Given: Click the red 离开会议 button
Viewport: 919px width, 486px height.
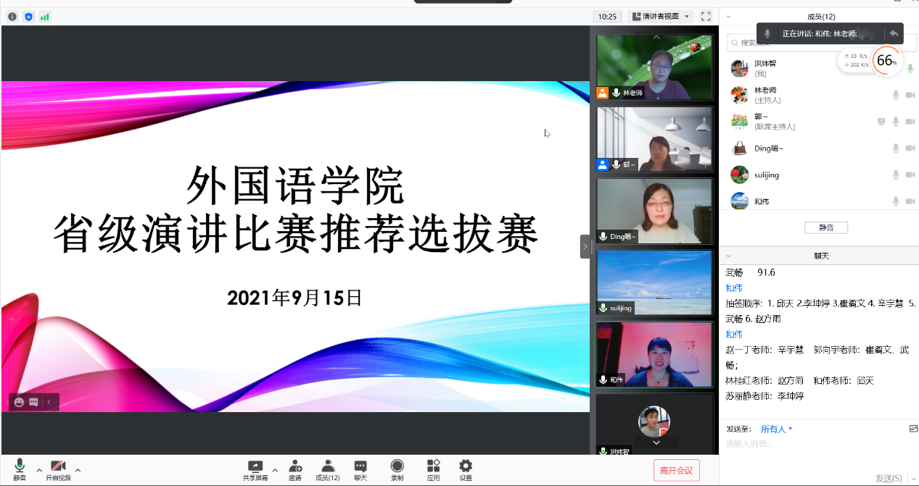Looking at the screenshot, I should click(677, 470).
